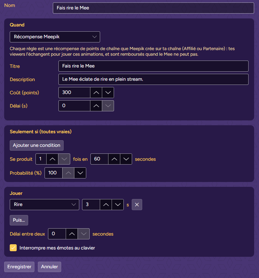Decrease the Coût (points) value
This screenshot has width=259, height=278.
pos(108,93)
